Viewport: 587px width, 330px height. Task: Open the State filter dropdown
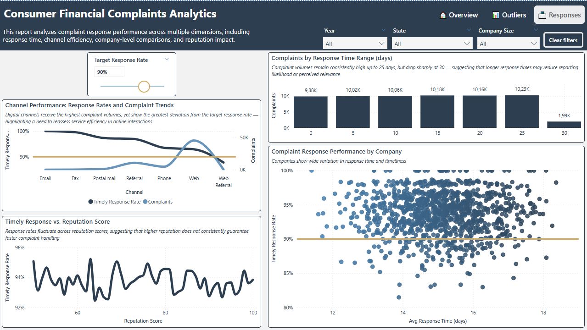point(431,44)
